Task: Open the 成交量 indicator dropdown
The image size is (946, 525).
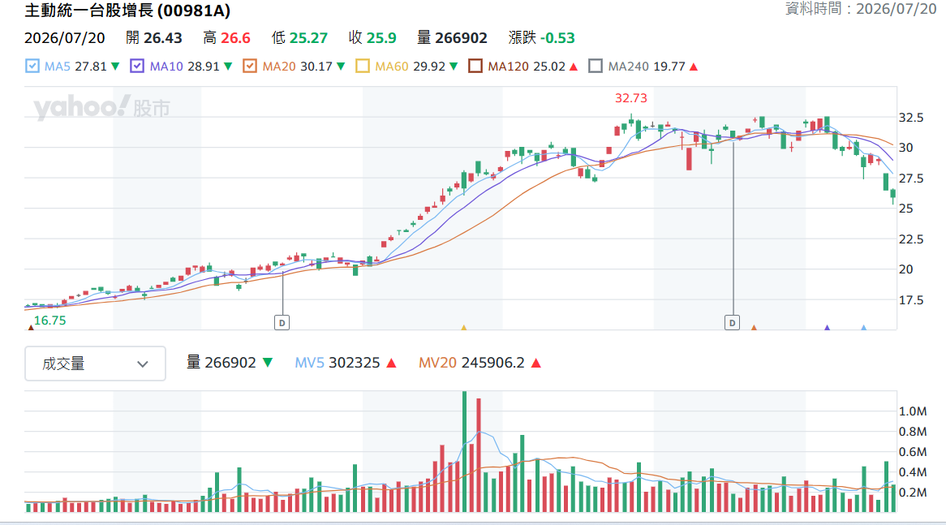Action: pyautogui.click(x=95, y=364)
